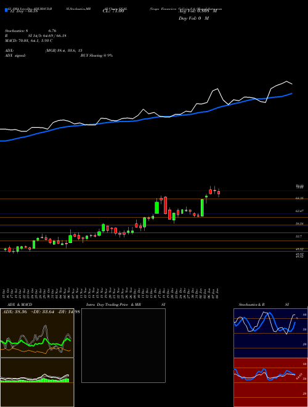Click the empty intraday trading price panel
This screenshot has height=407, width=308.
[123, 345]
